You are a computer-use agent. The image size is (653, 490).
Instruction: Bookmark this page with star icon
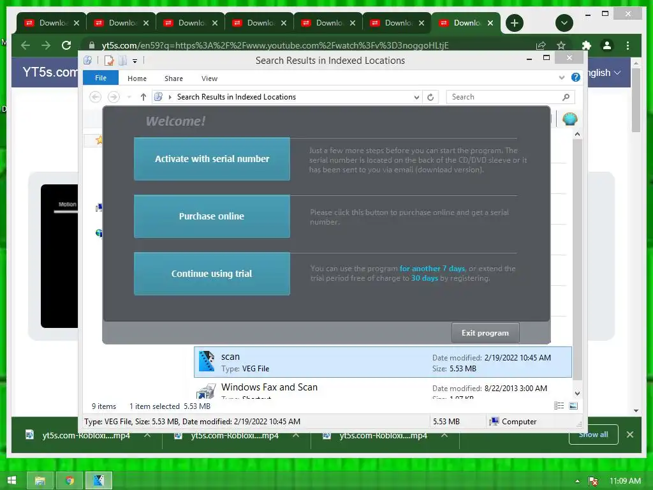[561, 45]
